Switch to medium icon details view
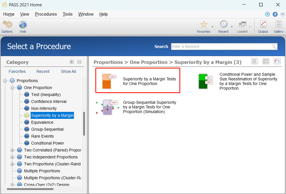Viewport: 286px width, 194px height. [x=266, y=61]
